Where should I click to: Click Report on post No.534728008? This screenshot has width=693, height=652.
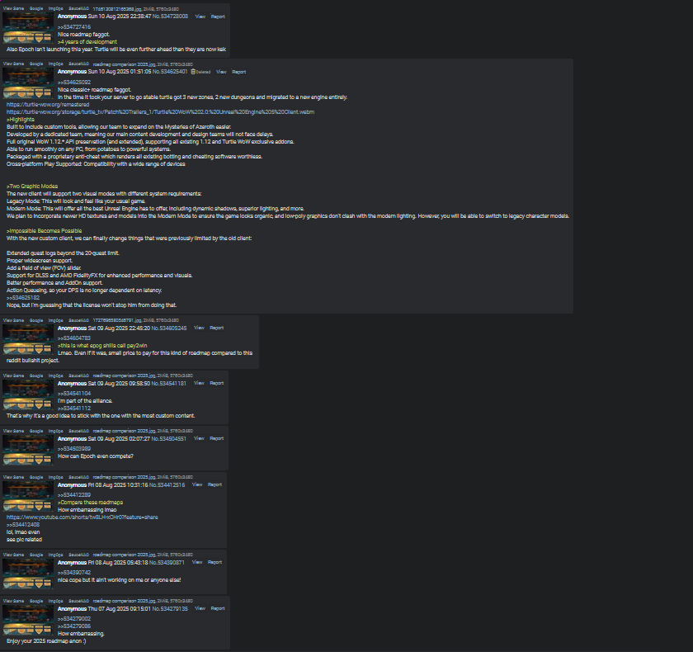[218, 17]
